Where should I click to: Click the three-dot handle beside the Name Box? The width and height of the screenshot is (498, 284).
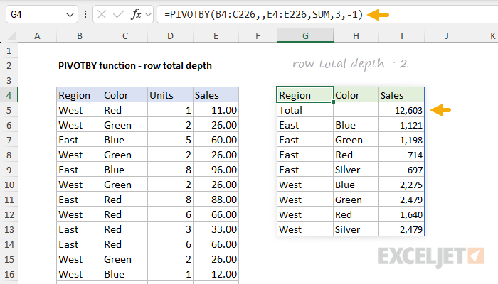[85, 15]
